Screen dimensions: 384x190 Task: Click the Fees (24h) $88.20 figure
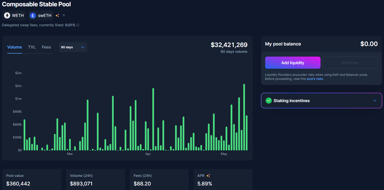point(142,184)
